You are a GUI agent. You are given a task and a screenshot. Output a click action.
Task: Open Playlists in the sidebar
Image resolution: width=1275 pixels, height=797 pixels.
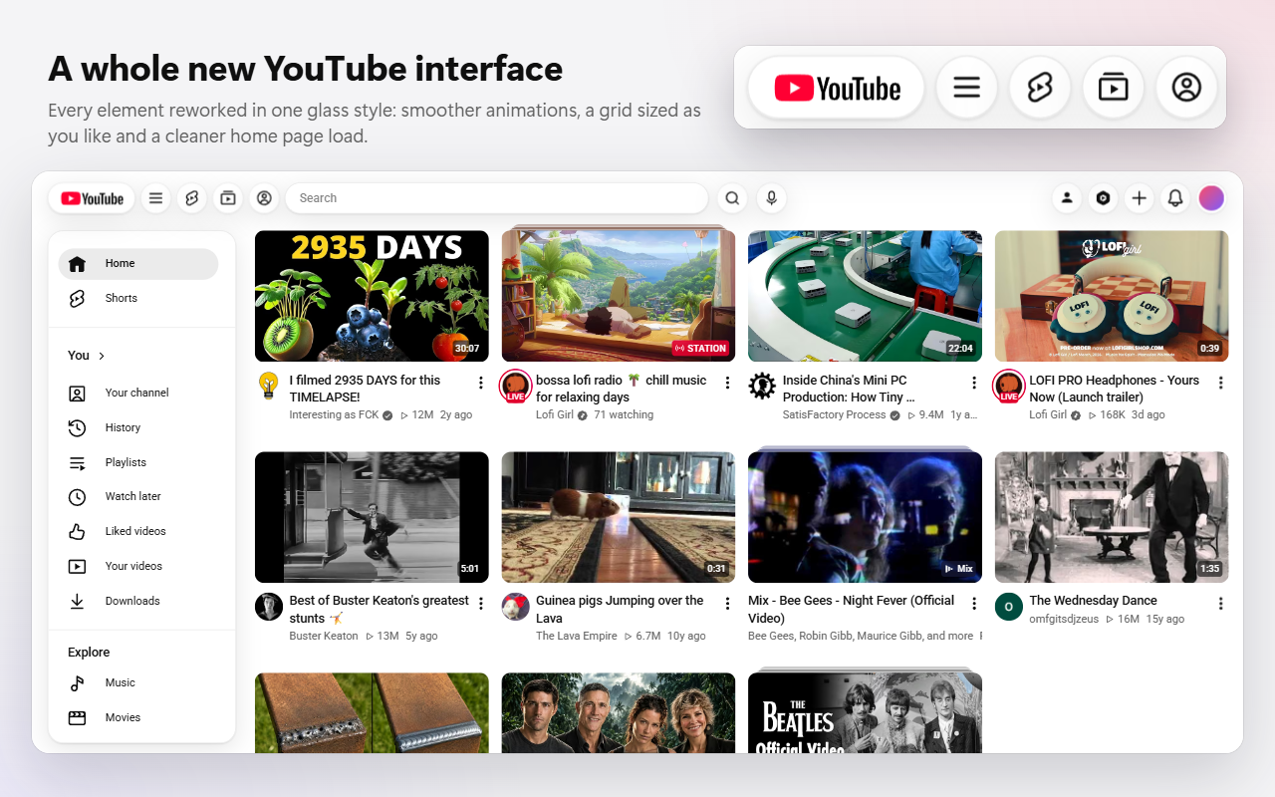(138, 462)
